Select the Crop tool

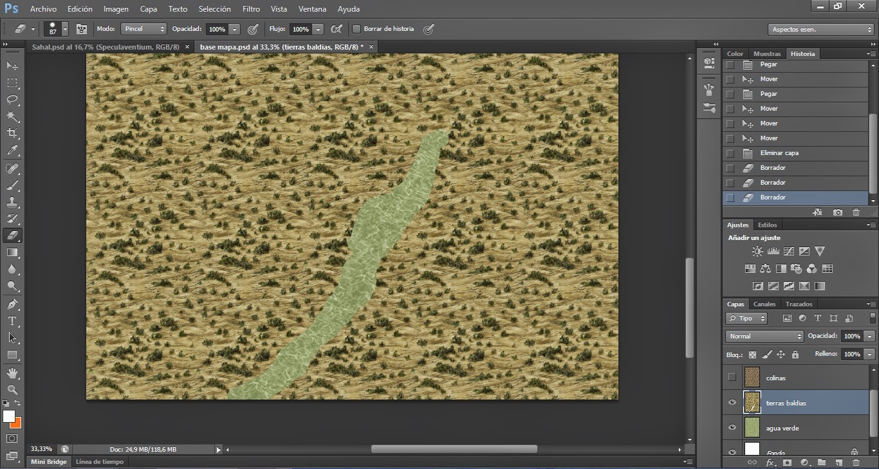pyautogui.click(x=12, y=133)
